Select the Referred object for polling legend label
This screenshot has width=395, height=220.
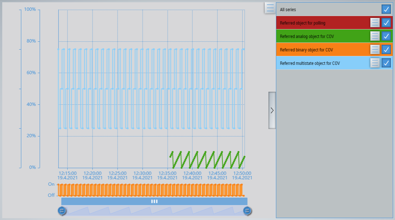[302, 23]
